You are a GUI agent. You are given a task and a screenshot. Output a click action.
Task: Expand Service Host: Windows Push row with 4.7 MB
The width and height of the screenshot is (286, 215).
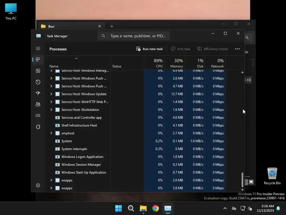click(51, 86)
